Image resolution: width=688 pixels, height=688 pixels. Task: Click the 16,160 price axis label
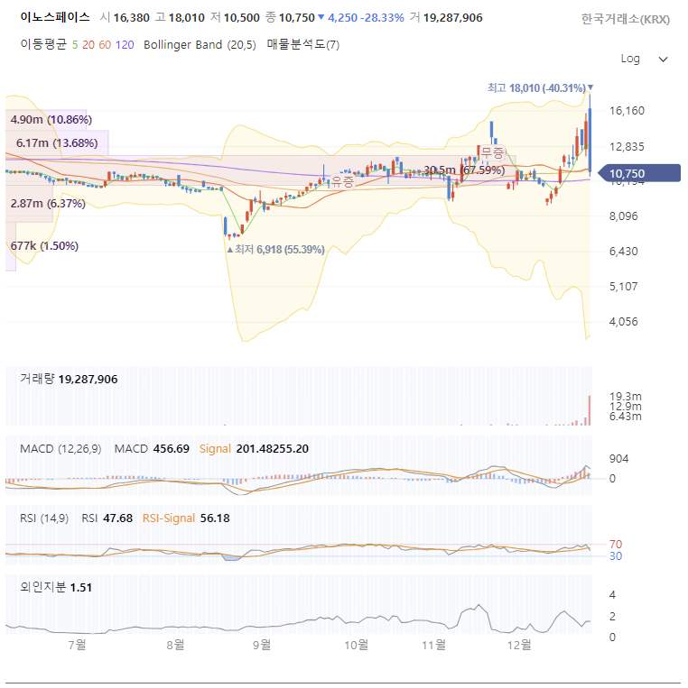627,111
